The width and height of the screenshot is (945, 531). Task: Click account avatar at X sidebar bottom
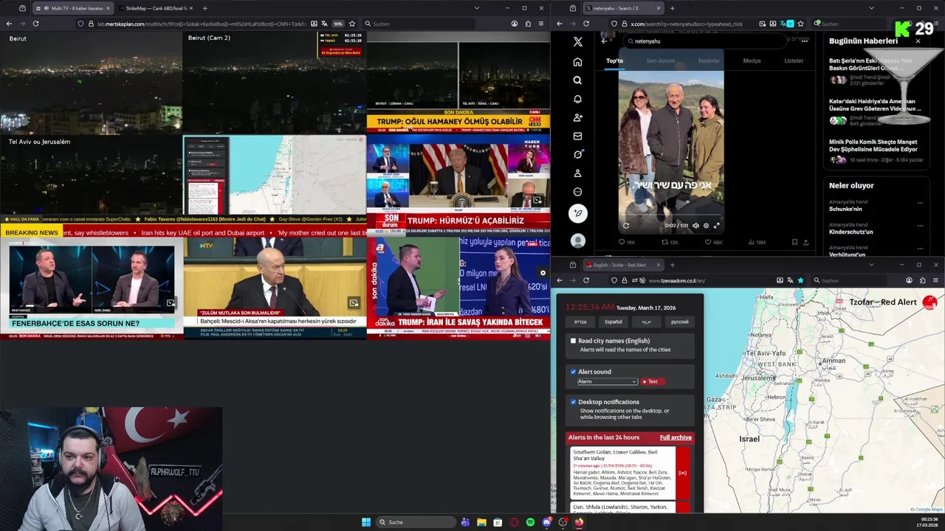[x=577, y=240]
